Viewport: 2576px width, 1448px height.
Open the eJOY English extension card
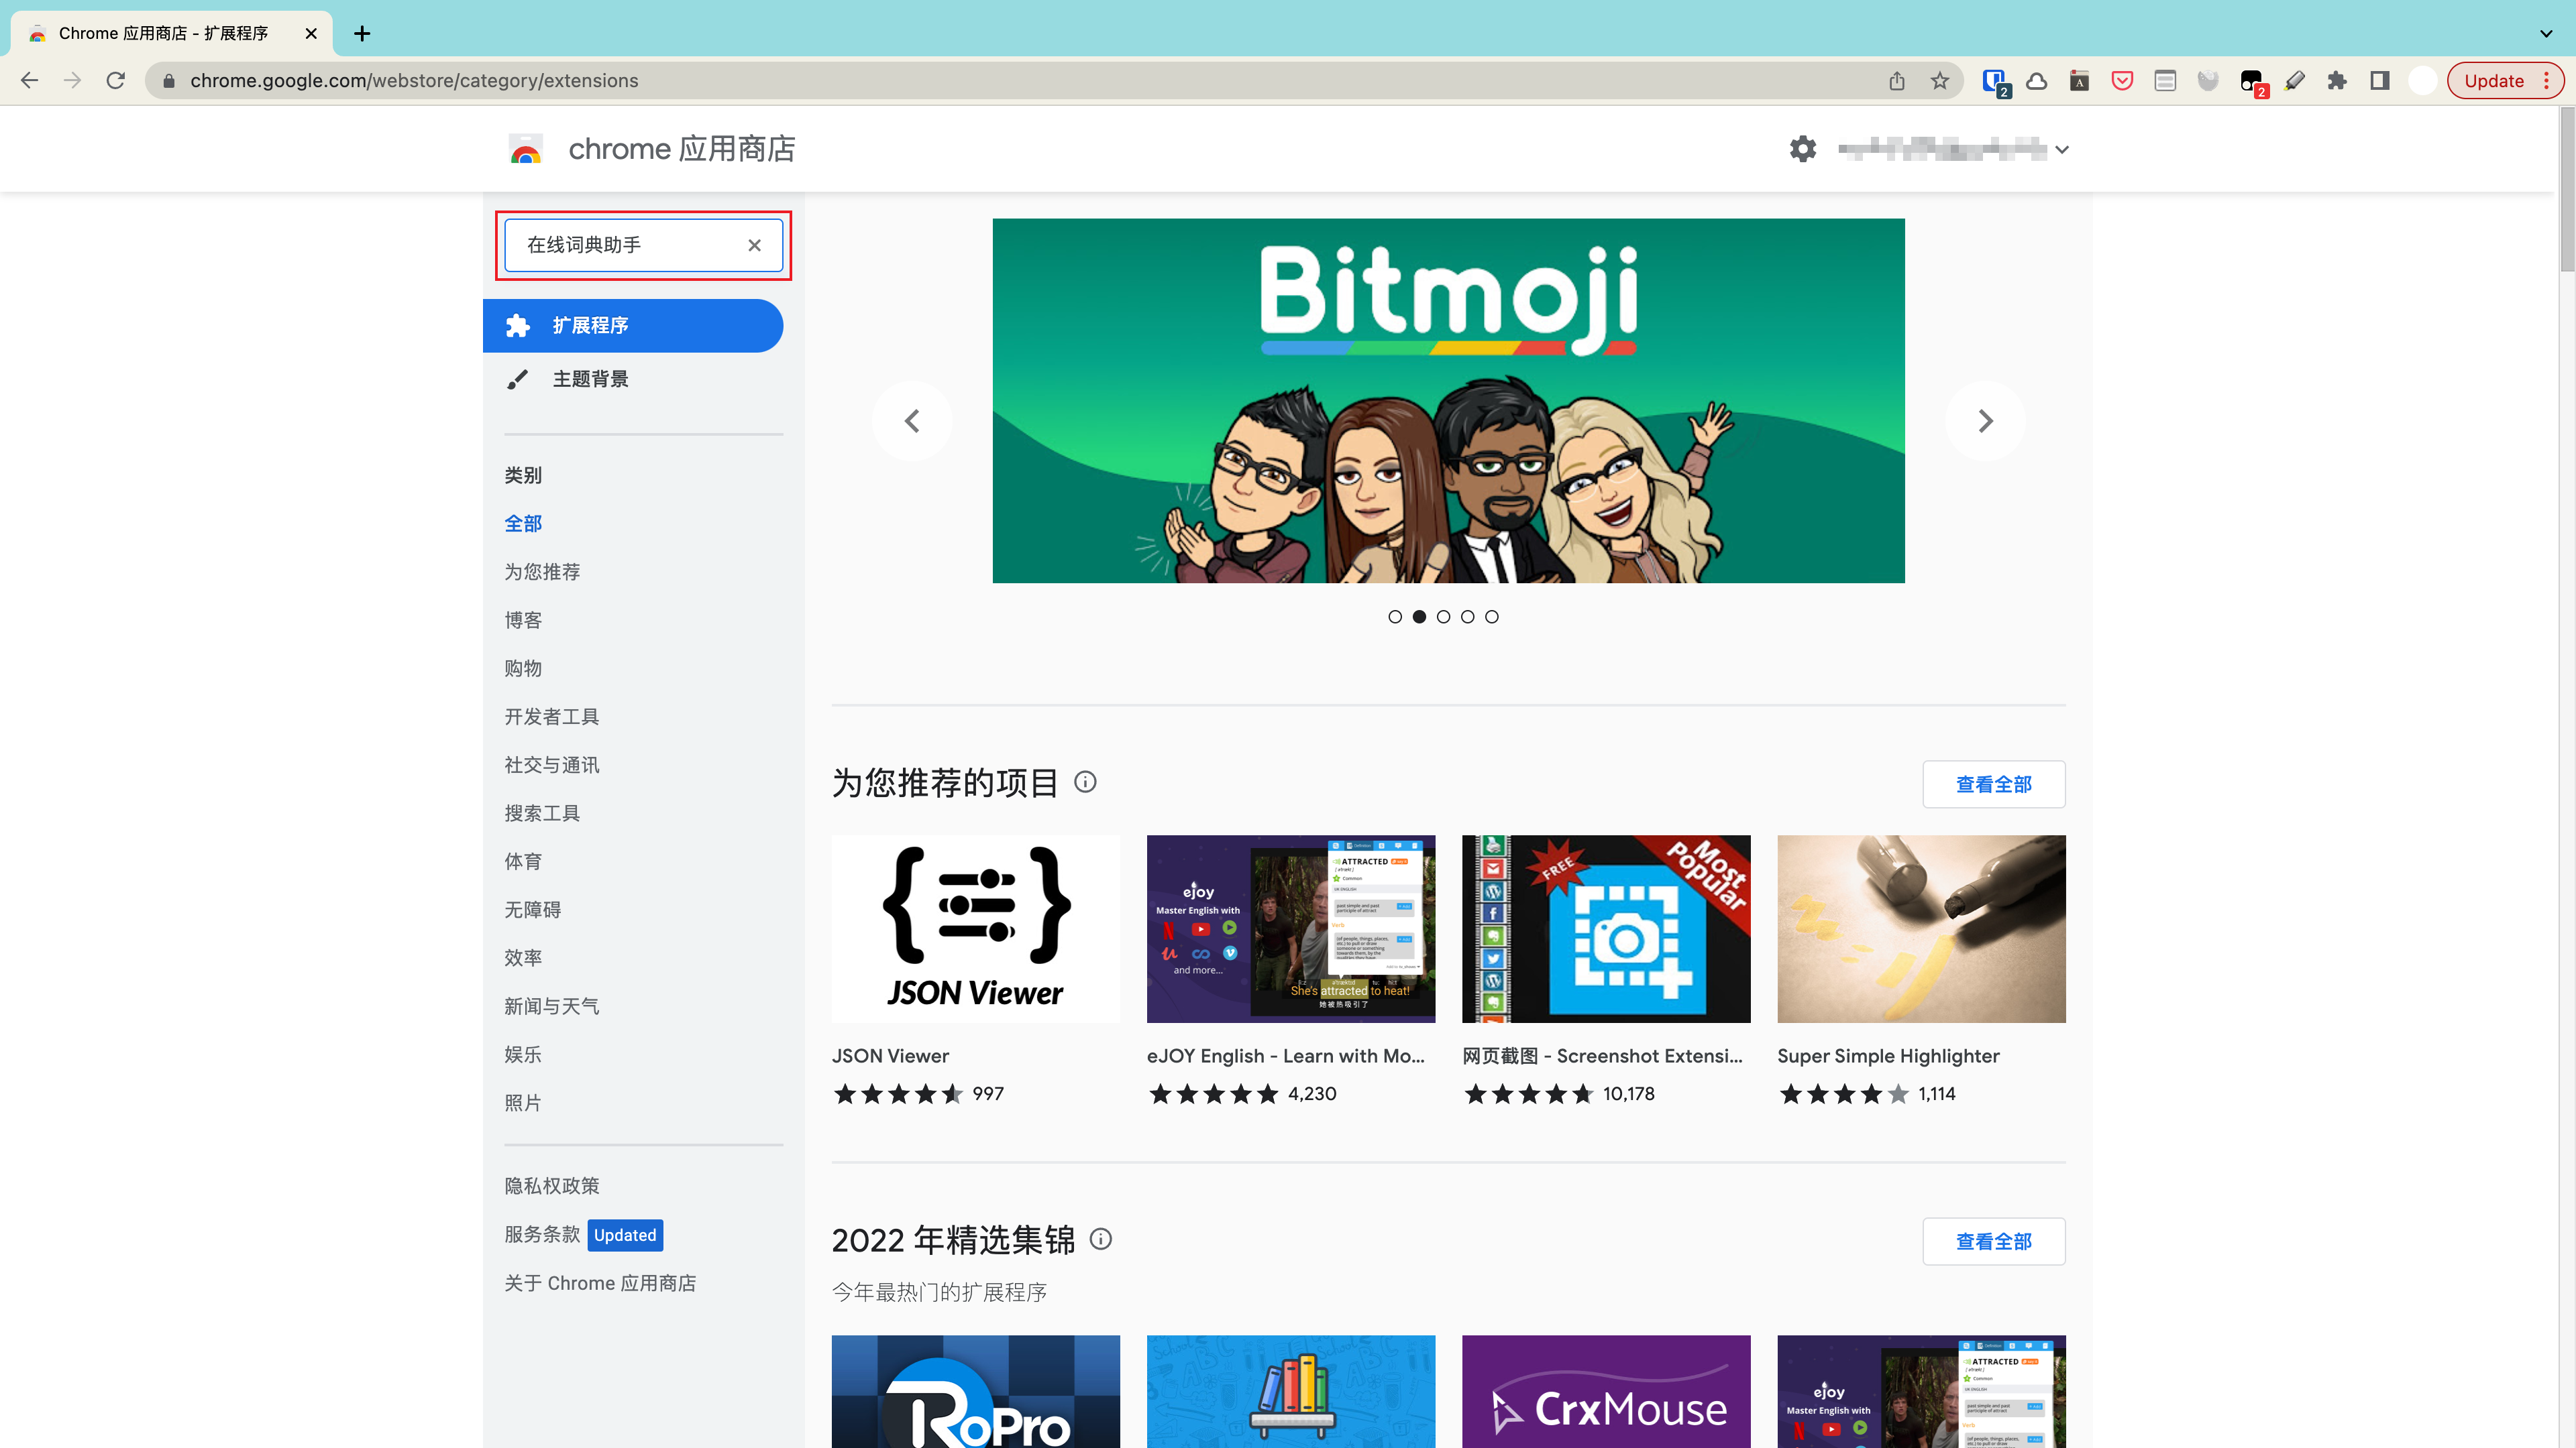tap(1291, 969)
